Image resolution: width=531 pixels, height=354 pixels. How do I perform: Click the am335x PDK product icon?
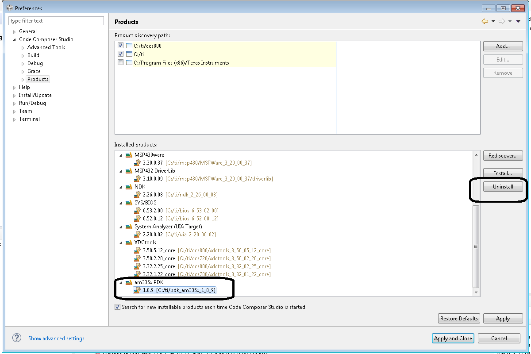point(129,282)
